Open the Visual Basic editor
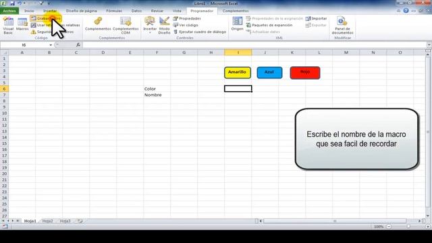Image resolution: width=432 pixels, height=243 pixels. coord(8,26)
